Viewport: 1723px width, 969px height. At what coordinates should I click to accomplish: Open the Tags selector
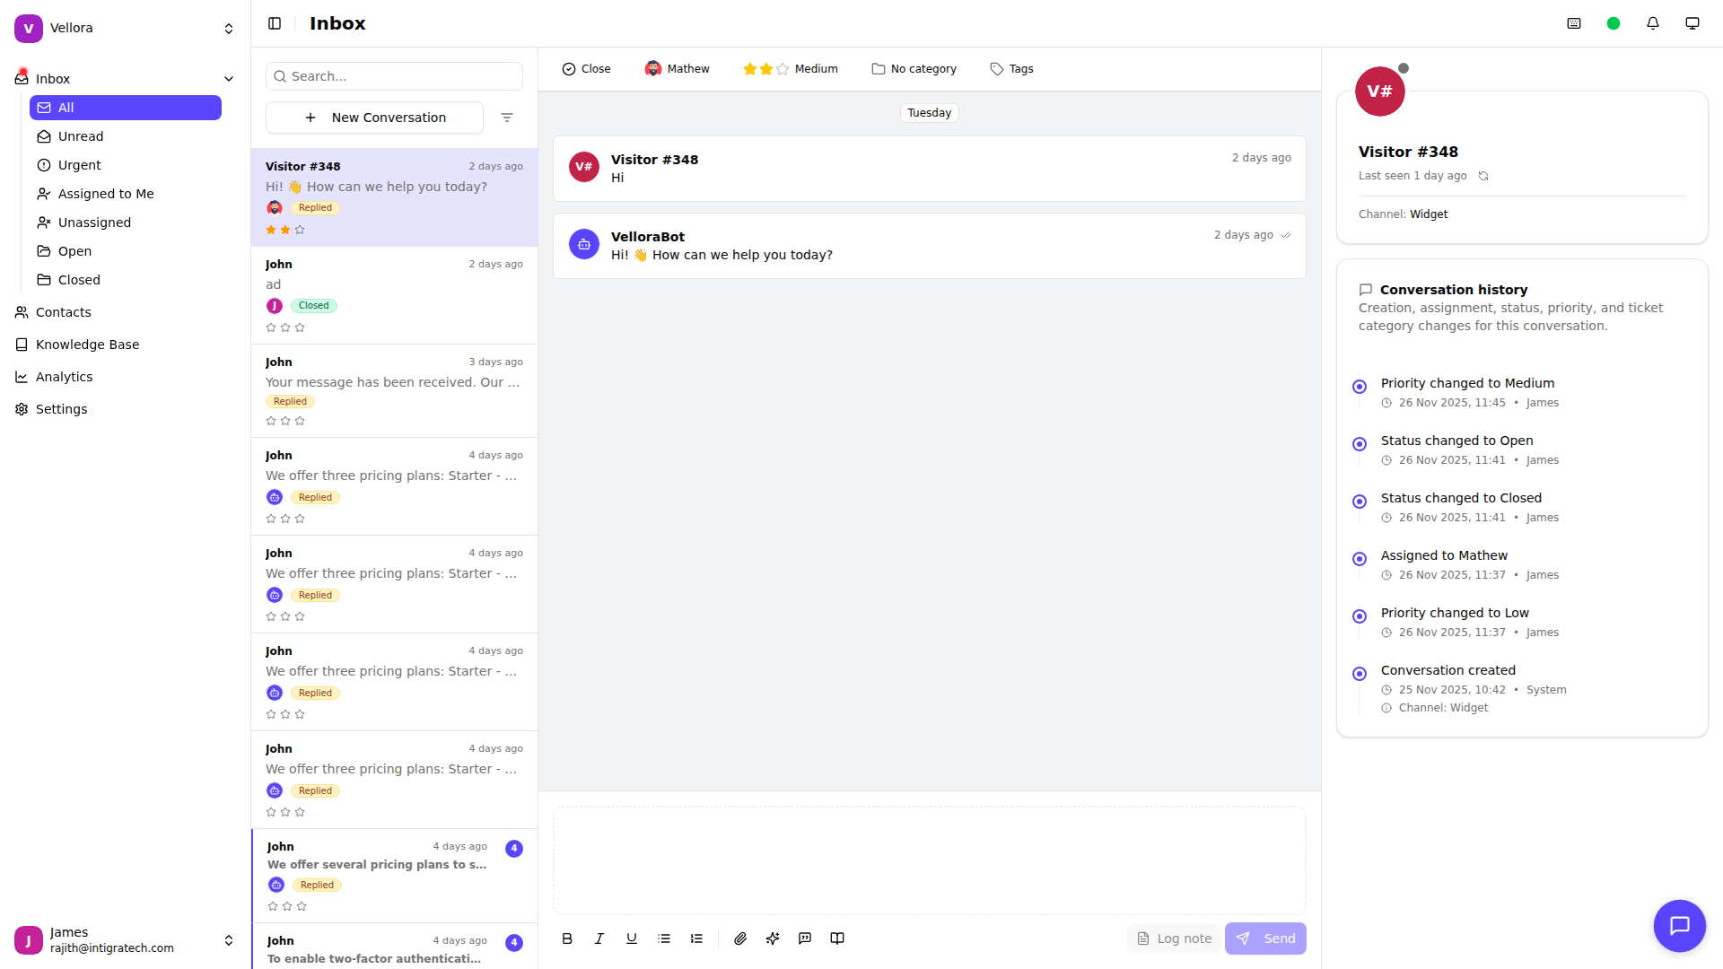1011,69
